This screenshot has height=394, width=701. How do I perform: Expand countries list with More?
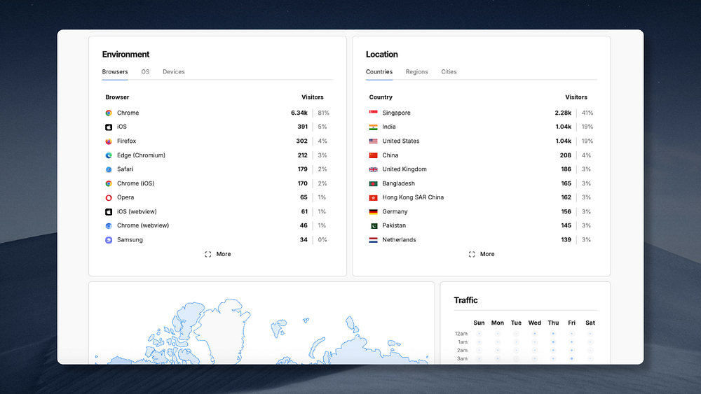pyautogui.click(x=482, y=254)
